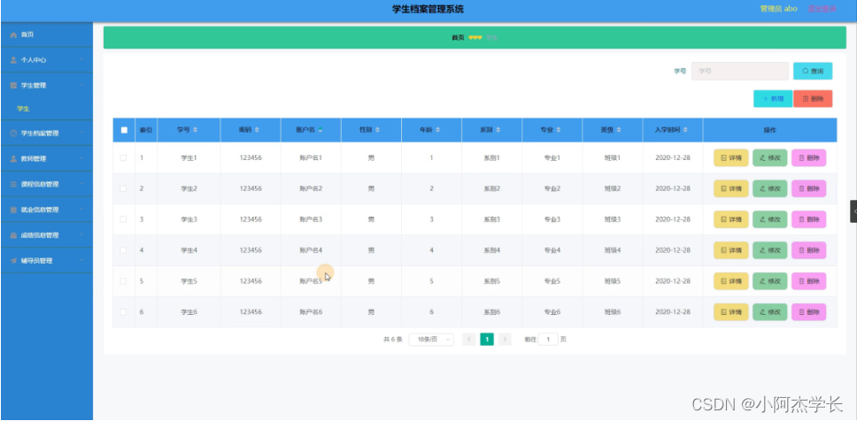Screen dimensions: 857x421
Task: Click the red batch 删除 button above the table
Action: point(813,99)
